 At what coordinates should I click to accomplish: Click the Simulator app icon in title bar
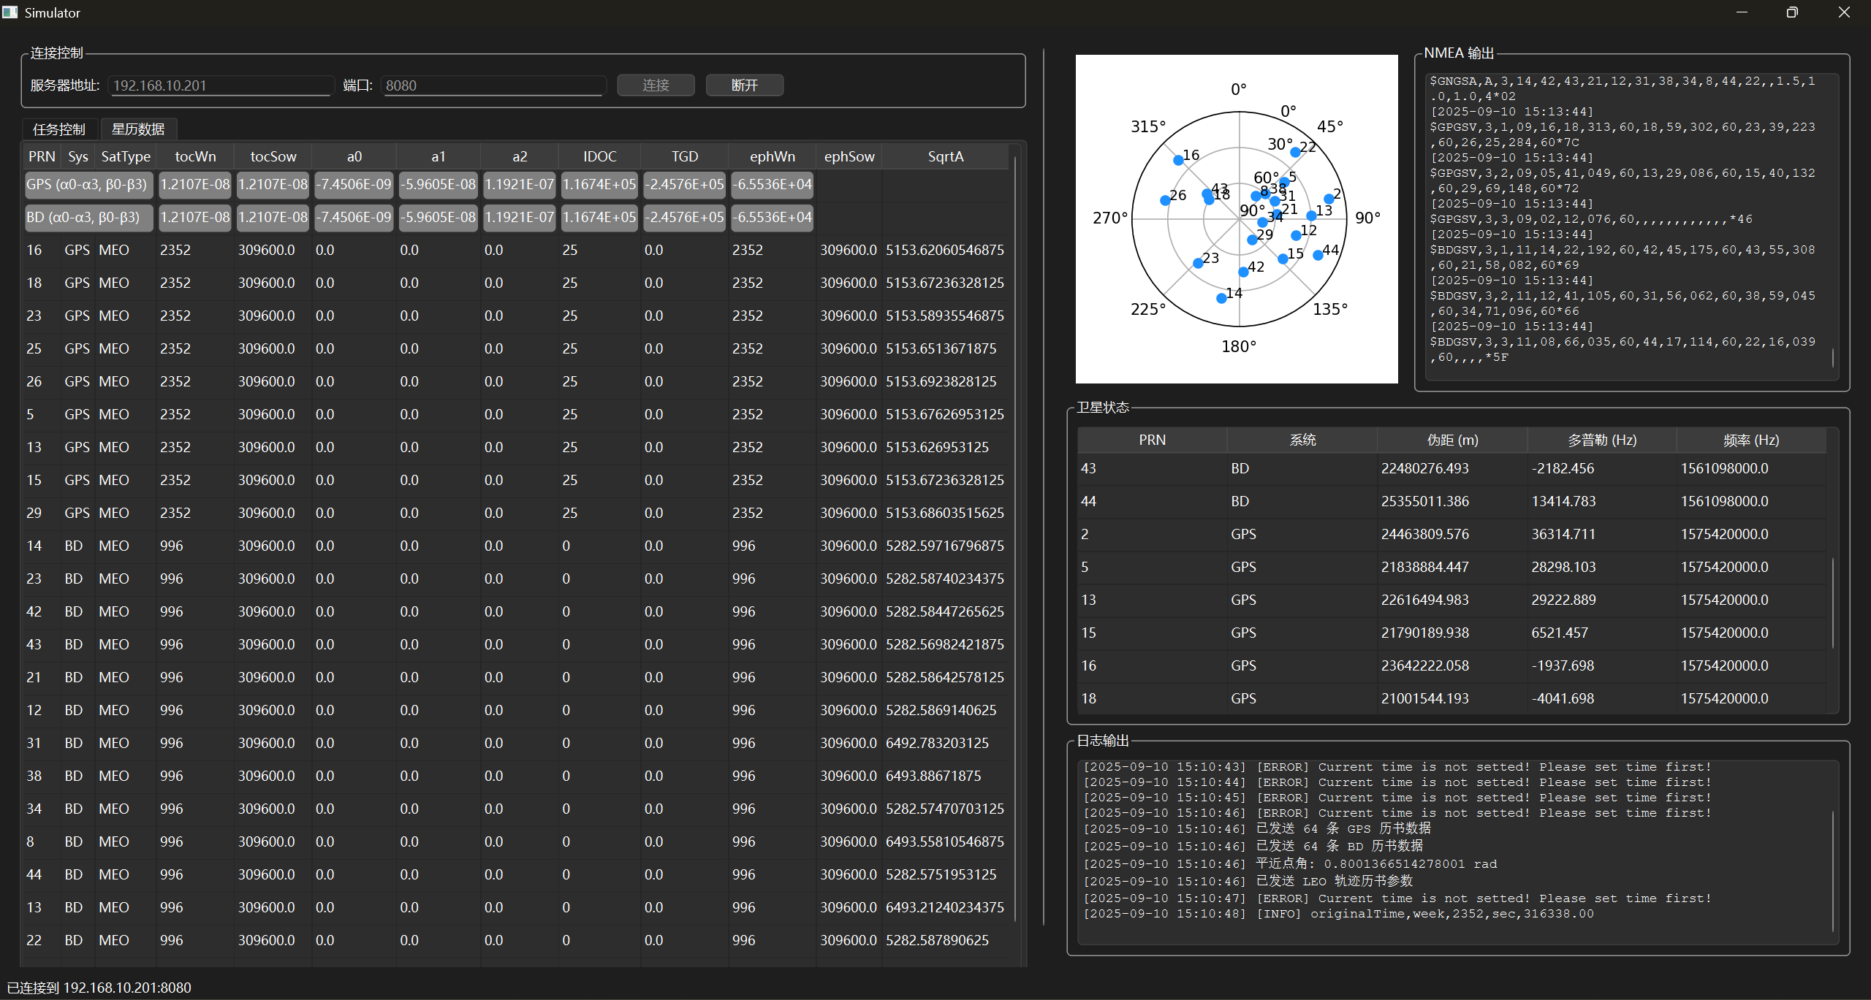pyautogui.click(x=10, y=12)
